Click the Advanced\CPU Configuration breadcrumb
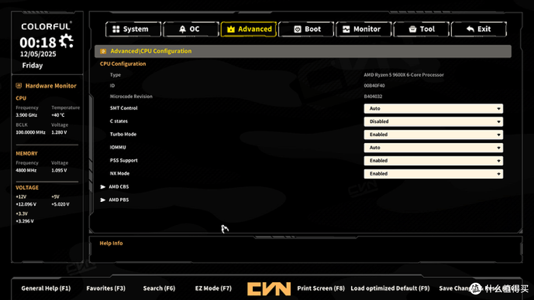534x300 pixels. pyautogui.click(x=151, y=51)
